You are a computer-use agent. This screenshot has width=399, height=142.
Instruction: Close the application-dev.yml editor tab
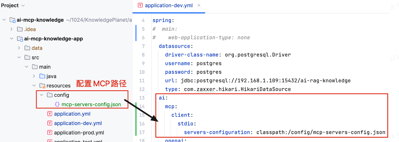[x=199, y=5]
